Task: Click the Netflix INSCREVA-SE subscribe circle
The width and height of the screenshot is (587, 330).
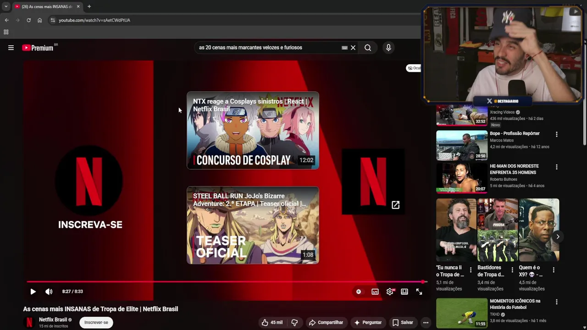Action: (89, 181)
